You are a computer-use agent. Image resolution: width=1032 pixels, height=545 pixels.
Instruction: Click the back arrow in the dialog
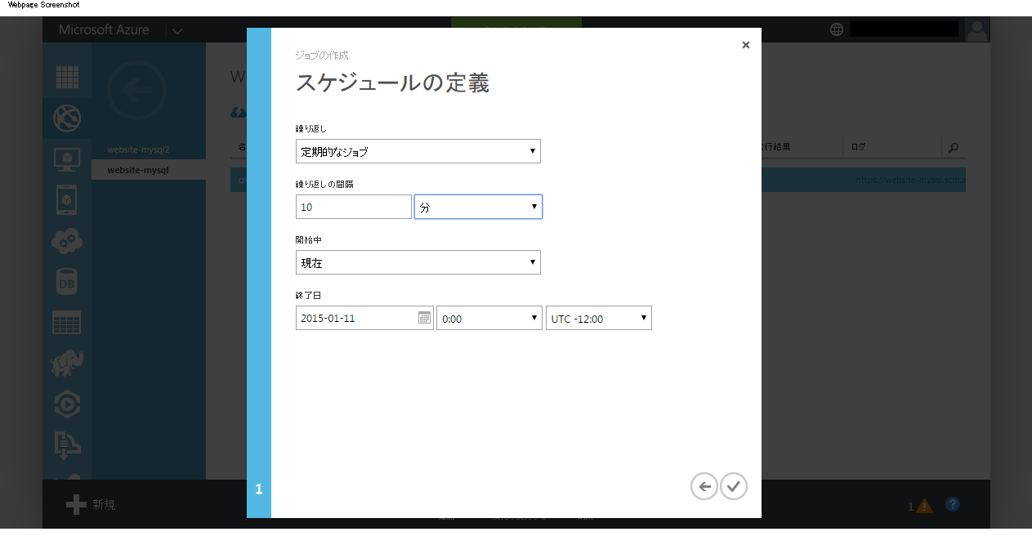[704, 486]
